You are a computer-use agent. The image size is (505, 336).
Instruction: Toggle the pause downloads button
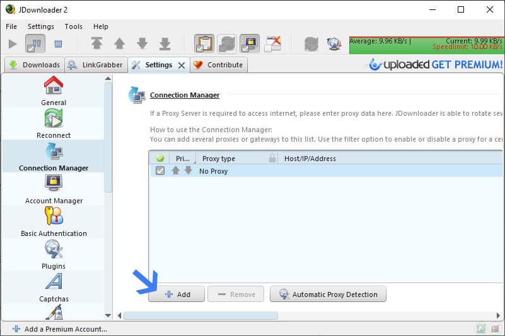click(35, 43)
